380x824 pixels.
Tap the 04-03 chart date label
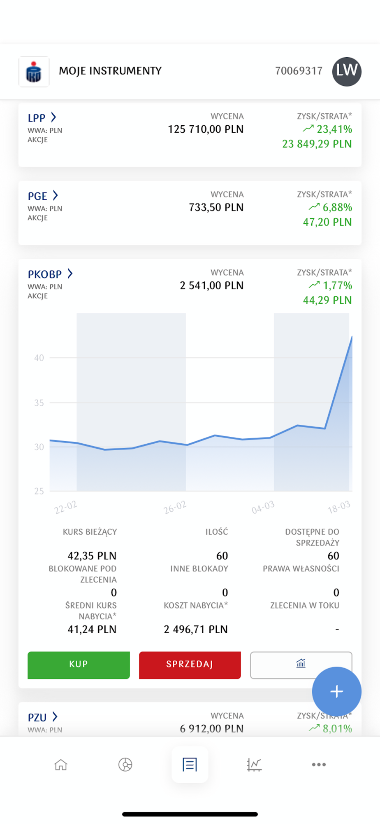click(x=263, y=507)
